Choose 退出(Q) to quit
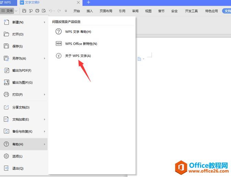Viewport: 231px width, 177px height. (x=24, y=168)
